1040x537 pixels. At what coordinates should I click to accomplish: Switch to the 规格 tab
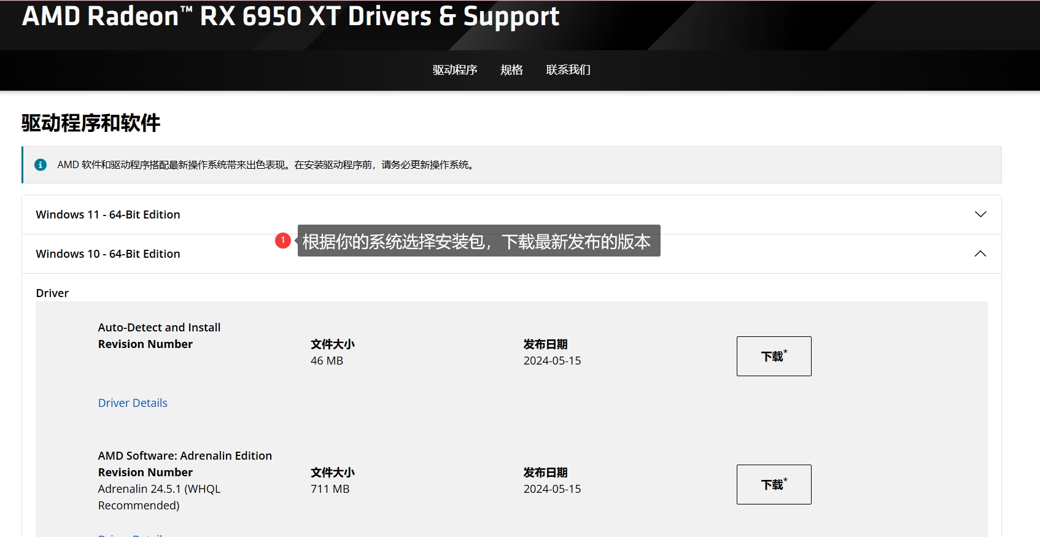(511, 70)
